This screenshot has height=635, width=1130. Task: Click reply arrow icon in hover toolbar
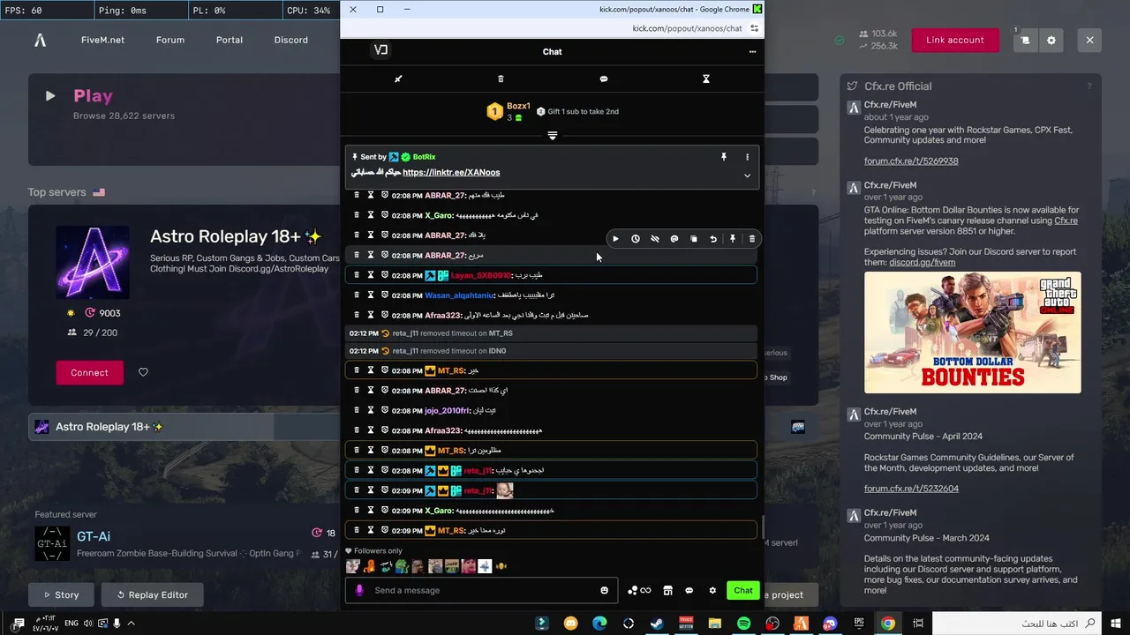pyautogui.click(x=713, y=239)
